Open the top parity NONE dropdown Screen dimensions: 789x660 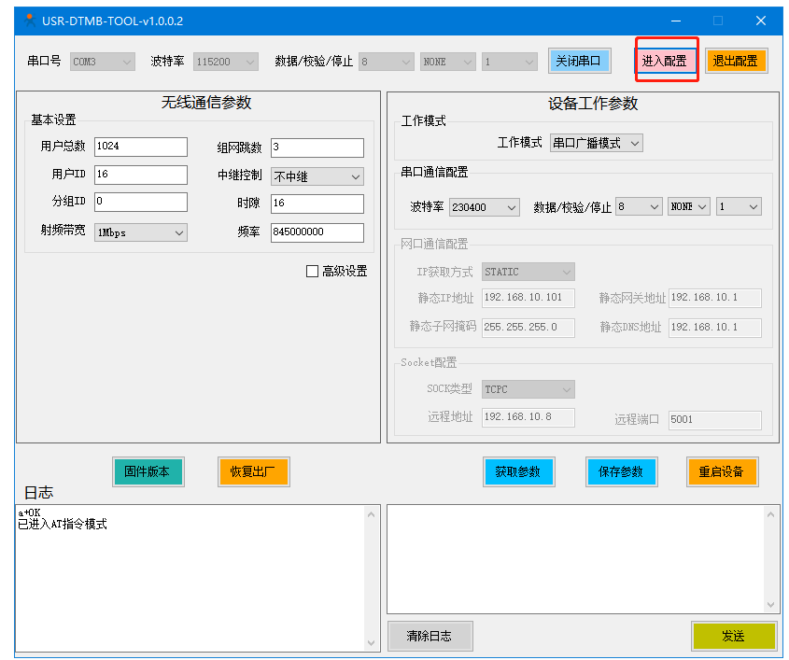click(x=448, y=62)
